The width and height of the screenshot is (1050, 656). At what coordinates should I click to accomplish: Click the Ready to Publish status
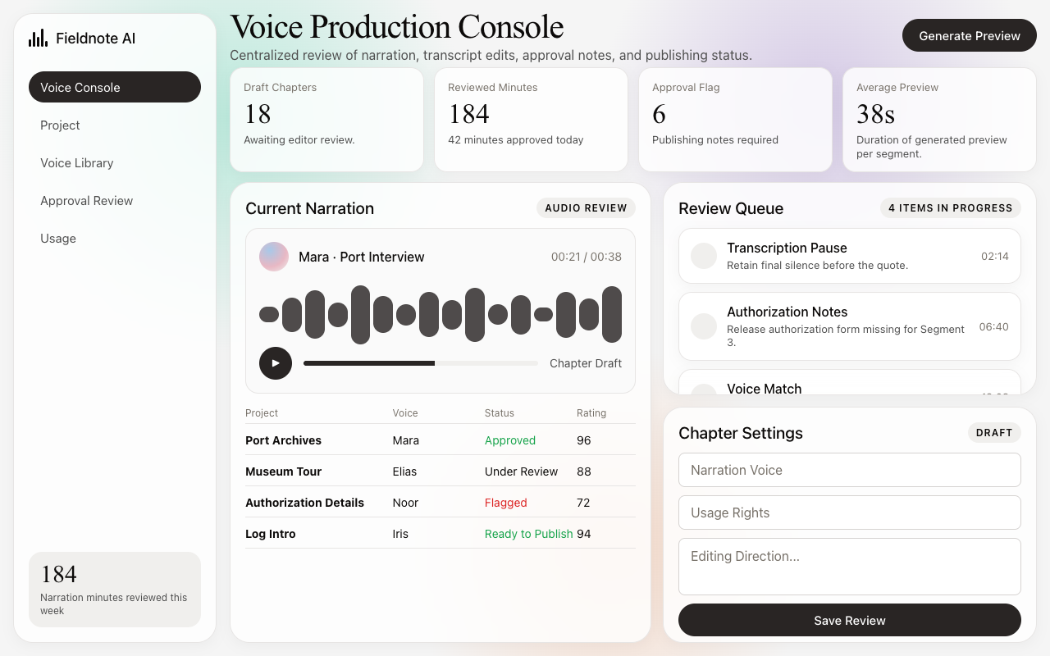528,534
